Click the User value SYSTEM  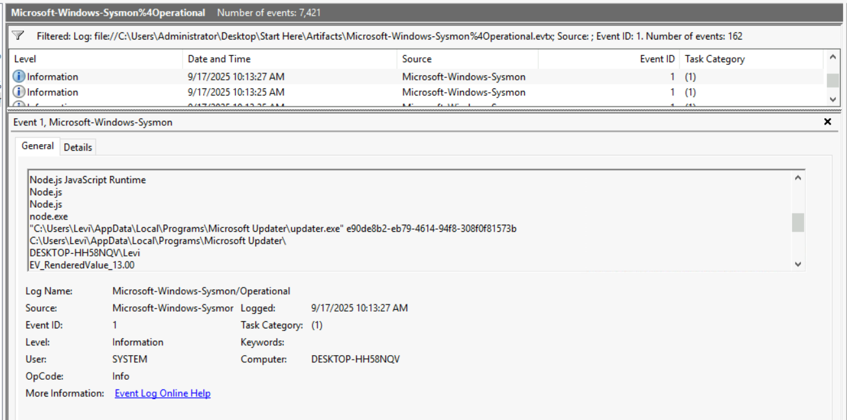point(130,359)
